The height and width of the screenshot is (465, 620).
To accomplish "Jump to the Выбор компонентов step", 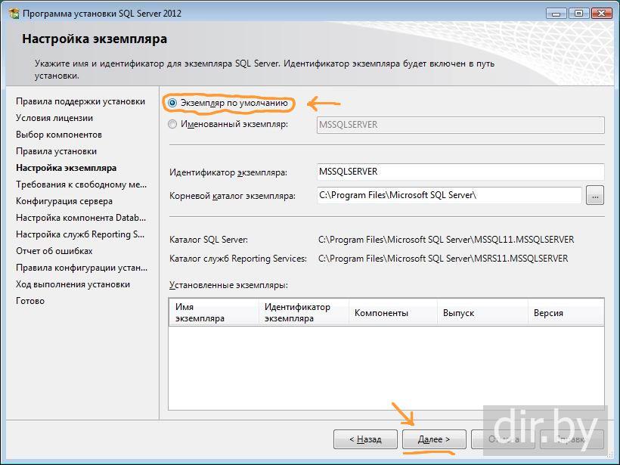I will click(x=59, y=135).
